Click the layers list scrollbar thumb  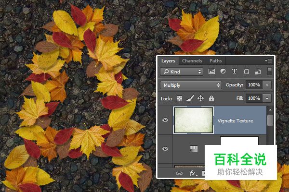[x=270, y=120]
